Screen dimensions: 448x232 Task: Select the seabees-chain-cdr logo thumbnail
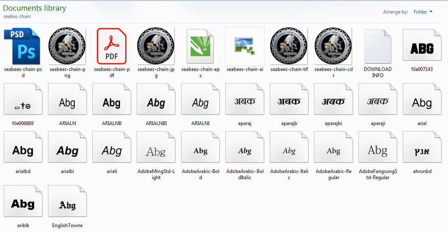click(x=333, y=46)
